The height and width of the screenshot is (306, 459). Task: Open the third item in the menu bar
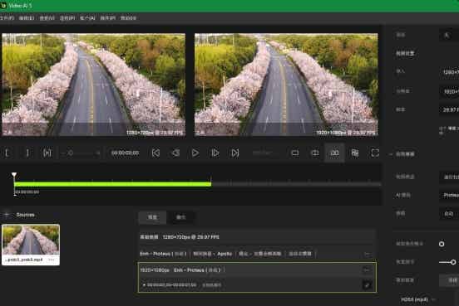click(47, 18)
